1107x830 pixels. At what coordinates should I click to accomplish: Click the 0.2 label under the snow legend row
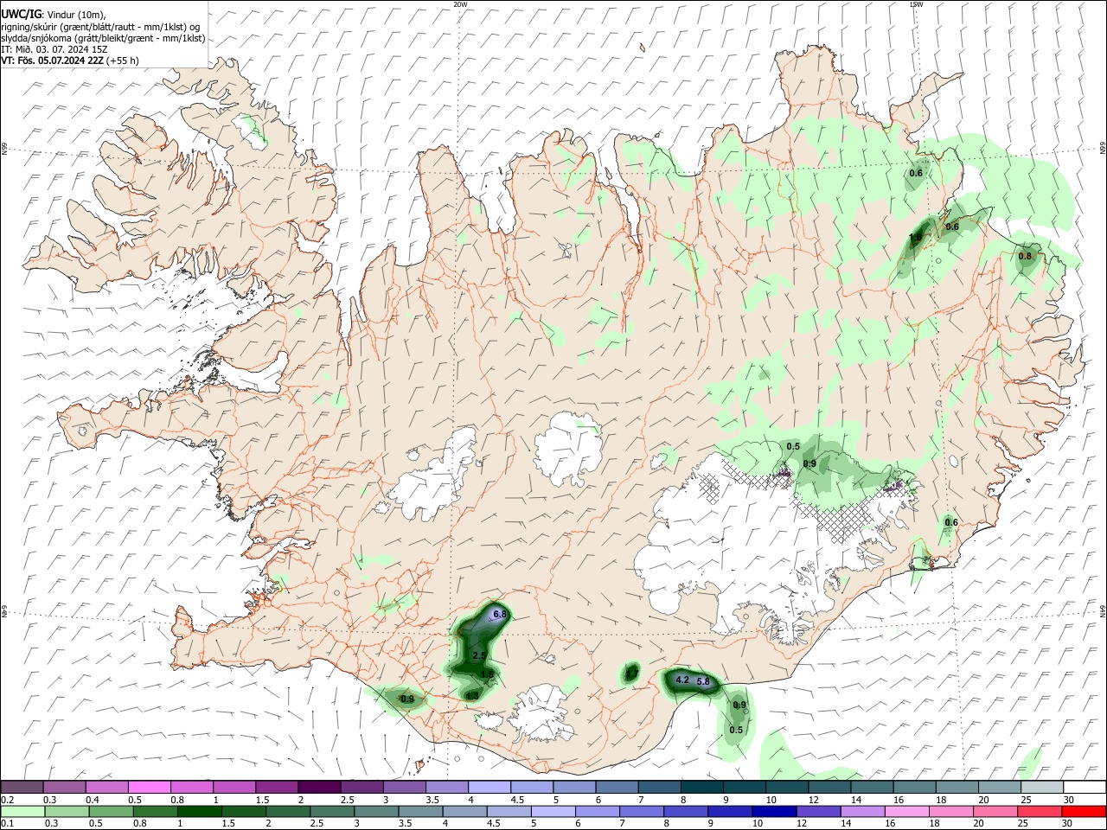7,800
